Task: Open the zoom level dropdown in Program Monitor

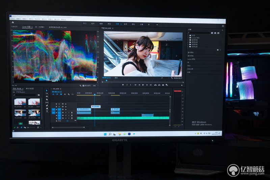Action: (119, 78)
